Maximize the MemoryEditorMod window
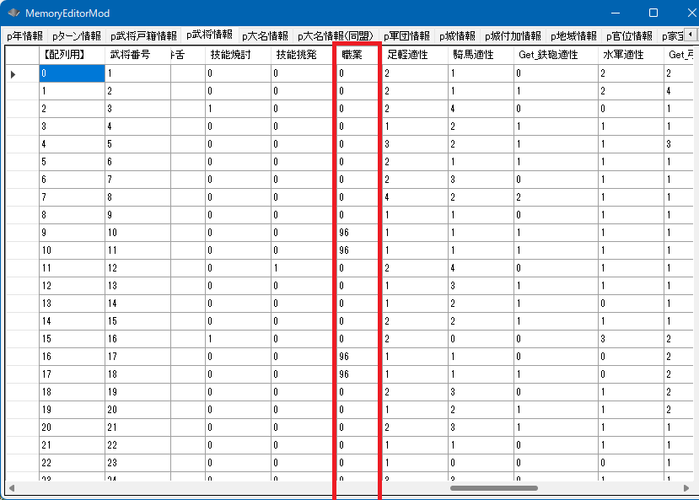 coord(653,13)
